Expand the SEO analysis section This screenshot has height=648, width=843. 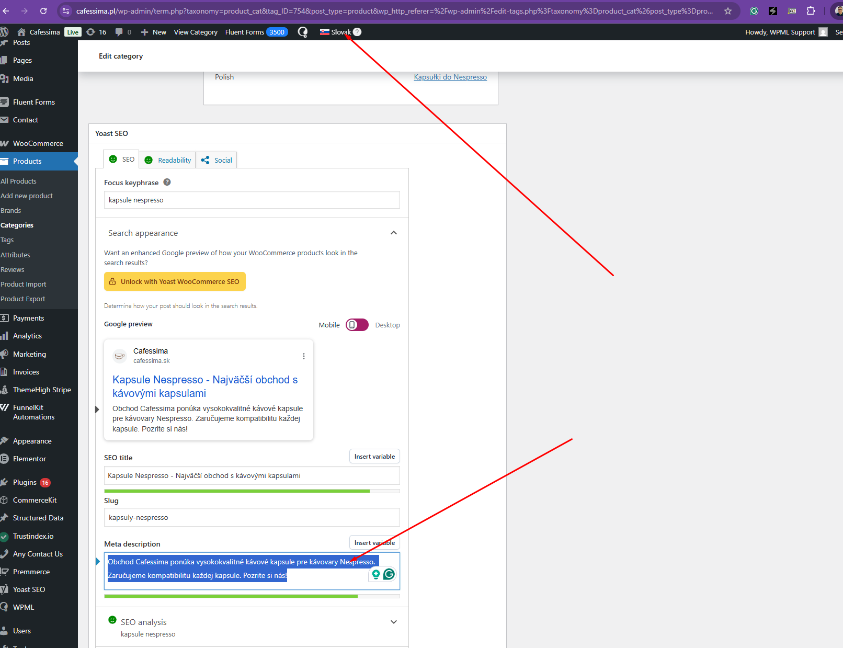click(393, 622)
